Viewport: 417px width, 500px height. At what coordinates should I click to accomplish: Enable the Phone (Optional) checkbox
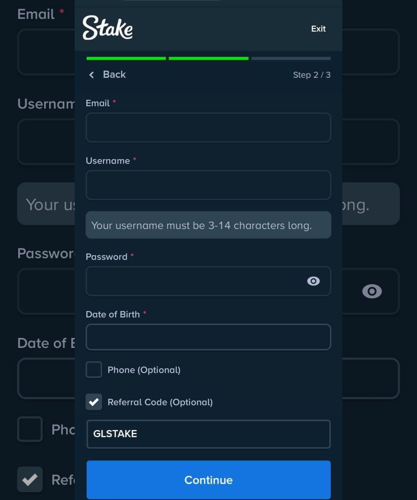94,369
